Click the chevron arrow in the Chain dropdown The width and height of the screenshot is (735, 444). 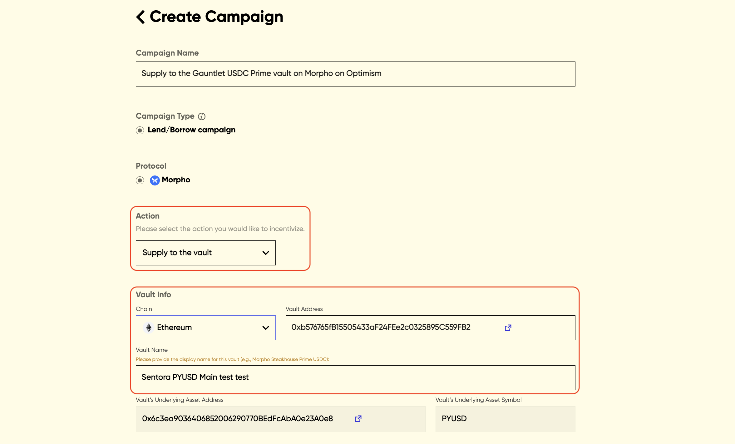click(265, 328)
